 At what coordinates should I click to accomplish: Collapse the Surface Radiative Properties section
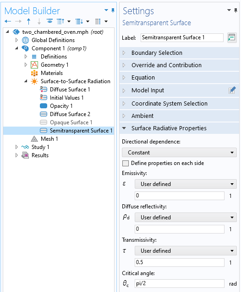(179, 128)
